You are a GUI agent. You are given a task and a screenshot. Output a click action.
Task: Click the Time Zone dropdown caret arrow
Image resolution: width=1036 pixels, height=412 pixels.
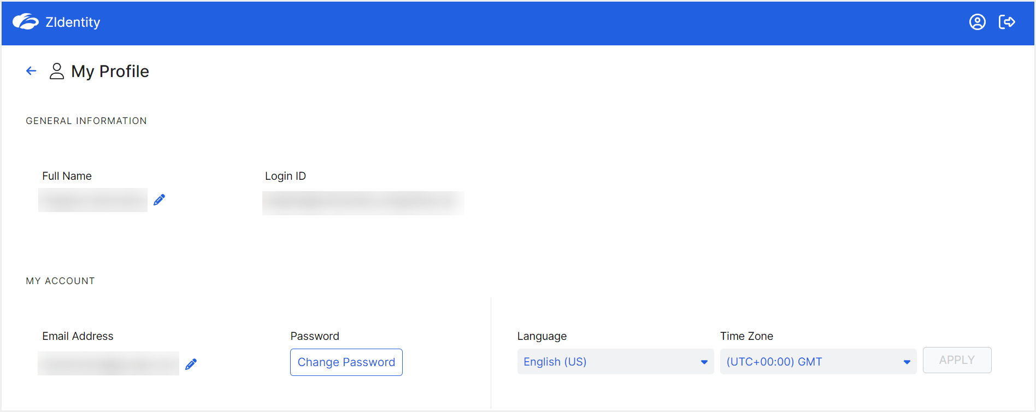tap(906, 362)
